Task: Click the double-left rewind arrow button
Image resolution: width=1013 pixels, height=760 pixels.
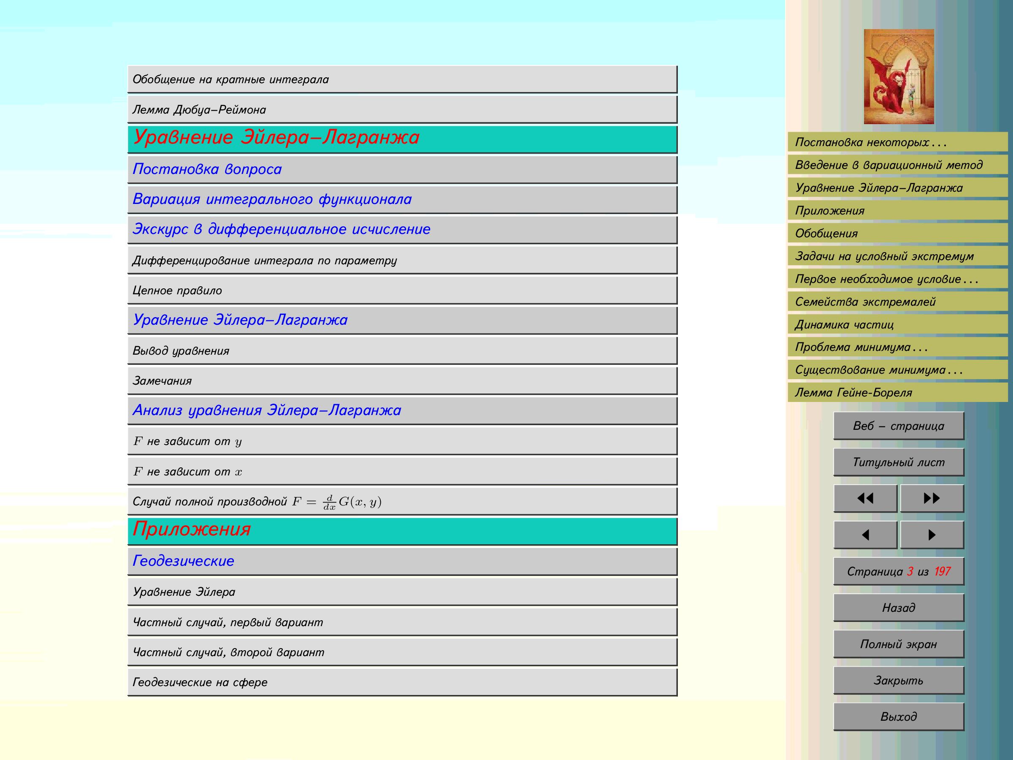Action: [864, 498]
